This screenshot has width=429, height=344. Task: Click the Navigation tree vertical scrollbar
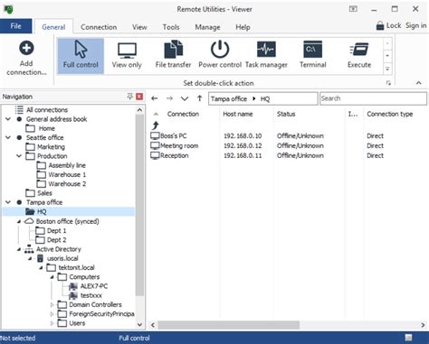coord(139,205)
